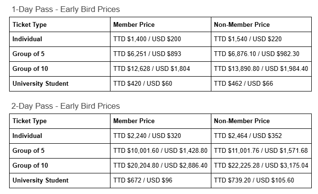Click the 2-Day Pass Early Bird Prices heading
The image size is (318, 194).
66,106
